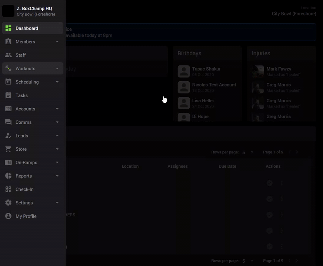Select the Settings gear icon

coord(8,203)
